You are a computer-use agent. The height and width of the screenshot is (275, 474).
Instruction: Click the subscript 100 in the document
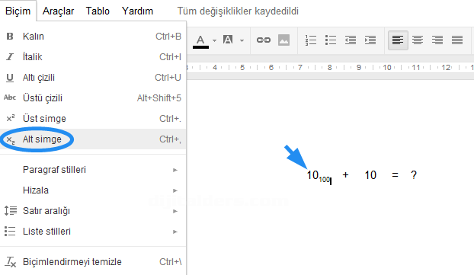[324, 180]
